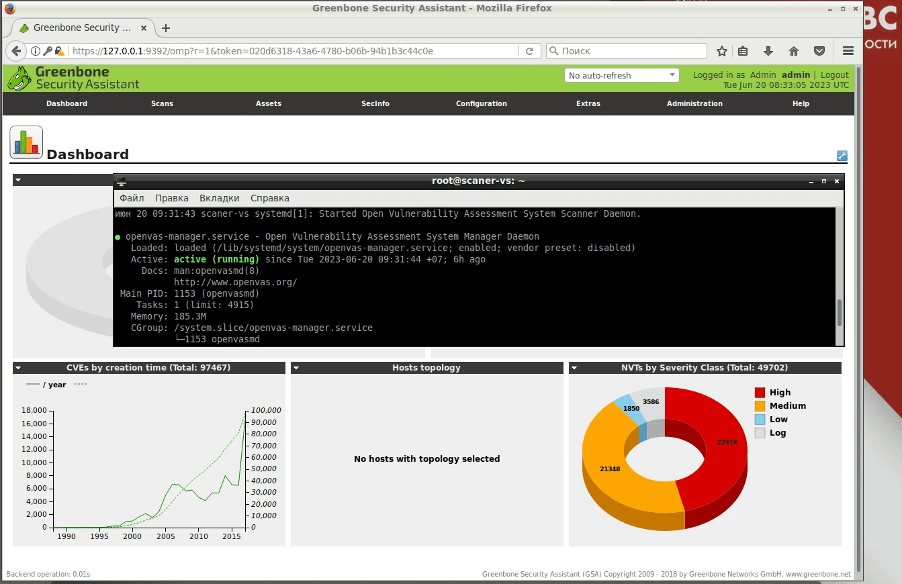The image size is (902, 584).
Task: Click the admin username link
Action: tap(795, 75)
